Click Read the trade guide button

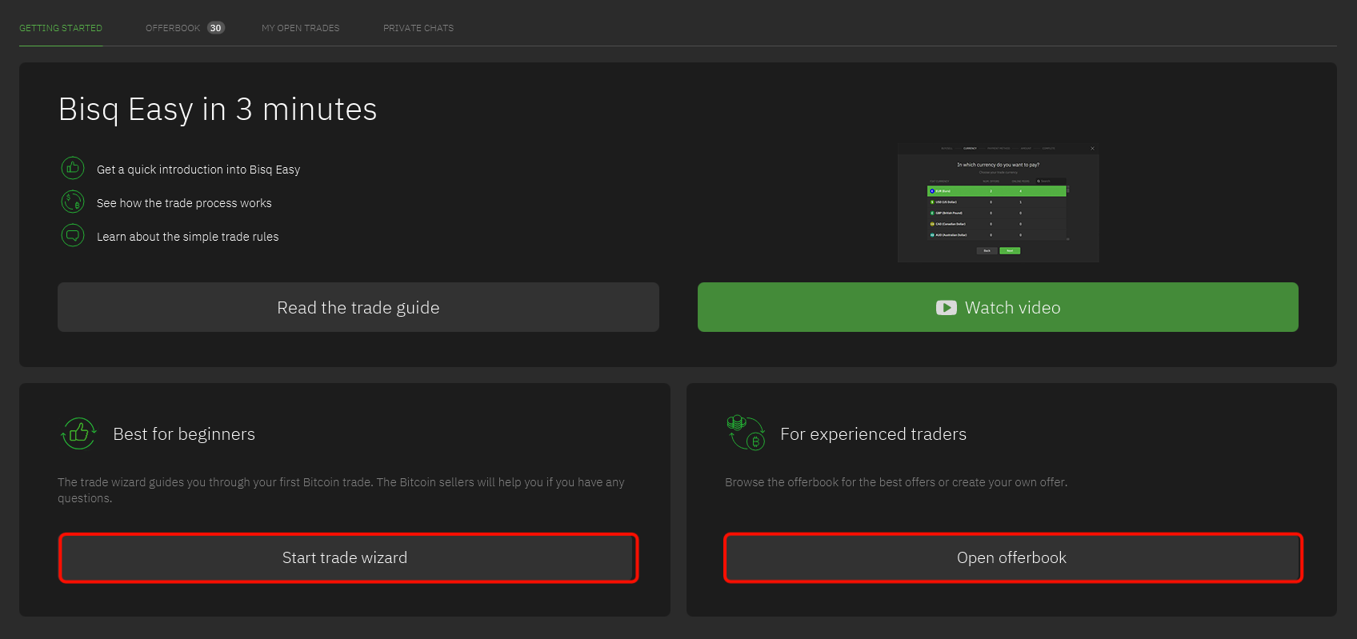[358, 307]
